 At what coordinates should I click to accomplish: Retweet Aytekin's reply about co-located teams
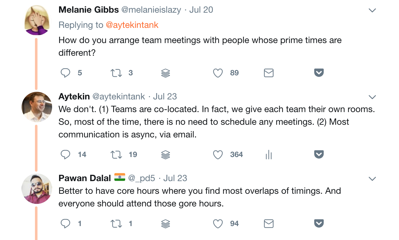coord(116,155)
